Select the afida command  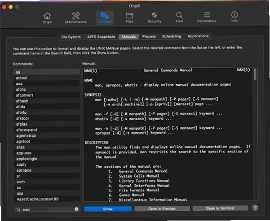click(46, 107)
